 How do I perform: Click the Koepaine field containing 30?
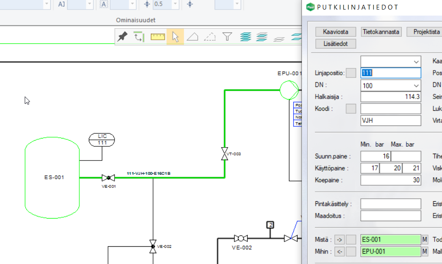click(x=390, y=180)
